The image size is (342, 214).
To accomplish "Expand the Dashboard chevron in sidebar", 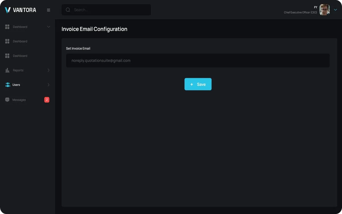I will pos(48,27).
